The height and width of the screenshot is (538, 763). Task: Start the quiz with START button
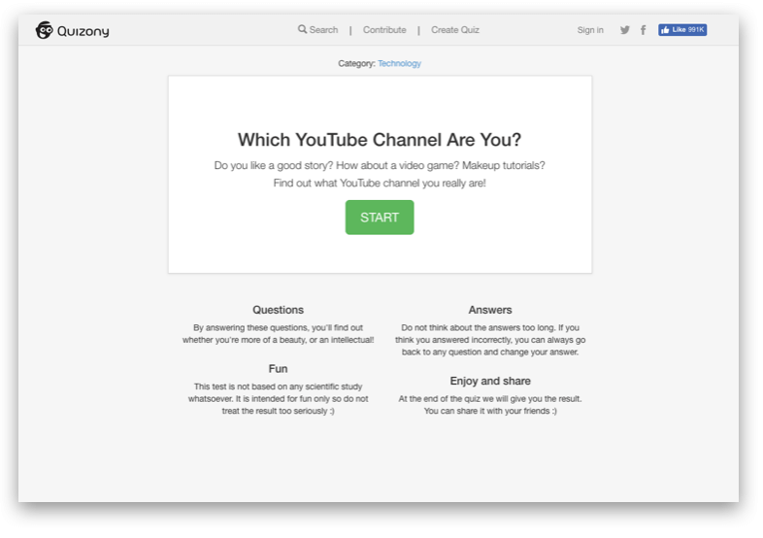click(x=380, y=218)
